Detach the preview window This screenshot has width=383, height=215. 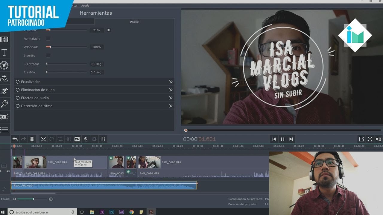point(361,139)
